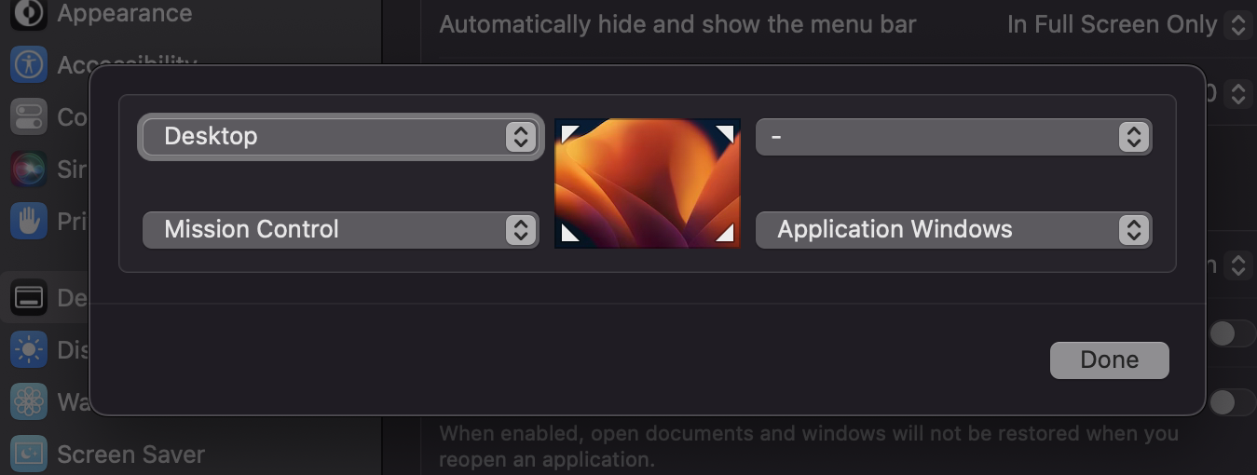Open the Application Windows hot corner dropdown
The height and width of the screenshot is (475, 1257).
(953, 230)
